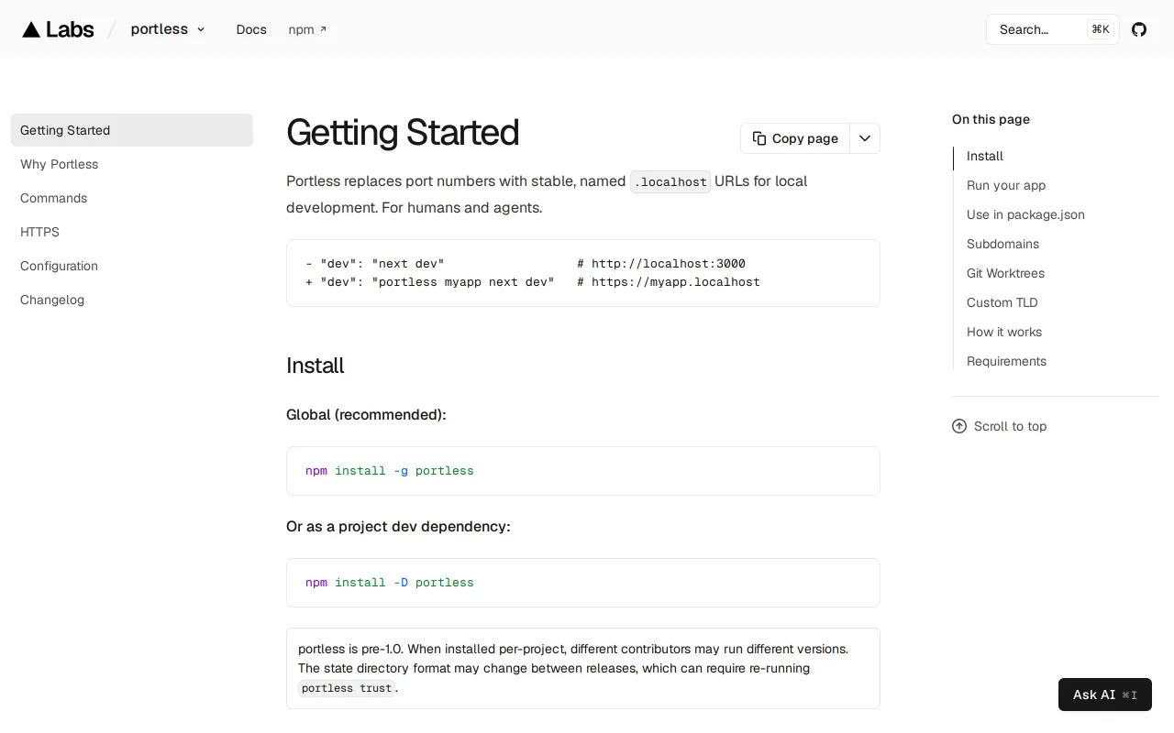Click the 'On this page' heading
Viewport: 1174px width, 733px height.
tap(991, 119)
